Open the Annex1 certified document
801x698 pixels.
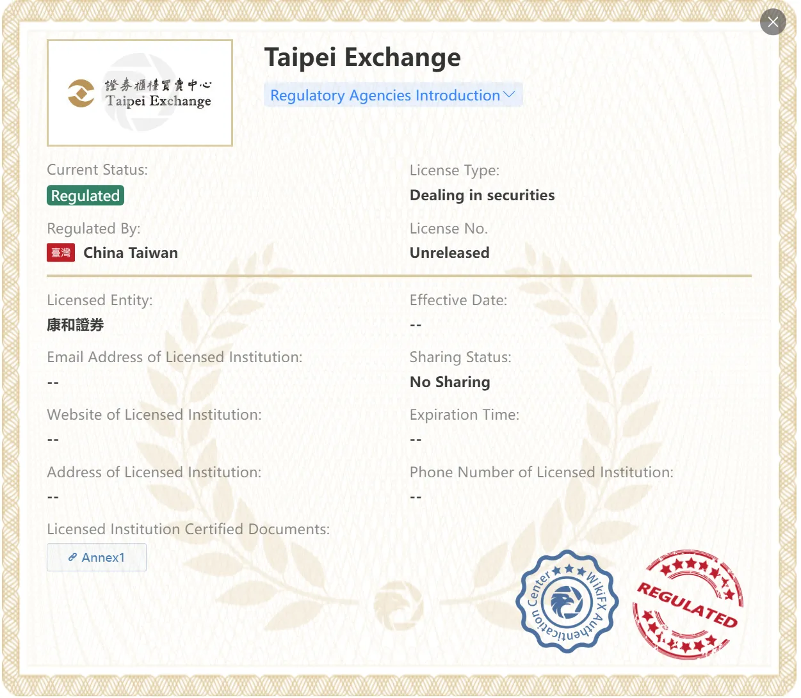pos(97,557)
